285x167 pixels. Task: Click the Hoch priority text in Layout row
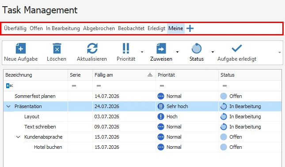[x=172, y=117]
